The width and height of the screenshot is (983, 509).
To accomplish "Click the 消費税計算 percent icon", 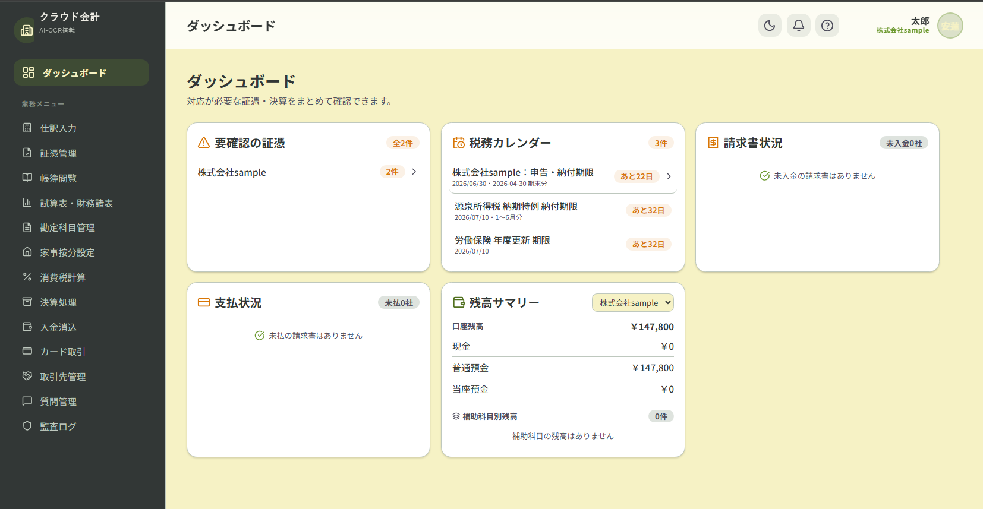I will coord(27,277).
